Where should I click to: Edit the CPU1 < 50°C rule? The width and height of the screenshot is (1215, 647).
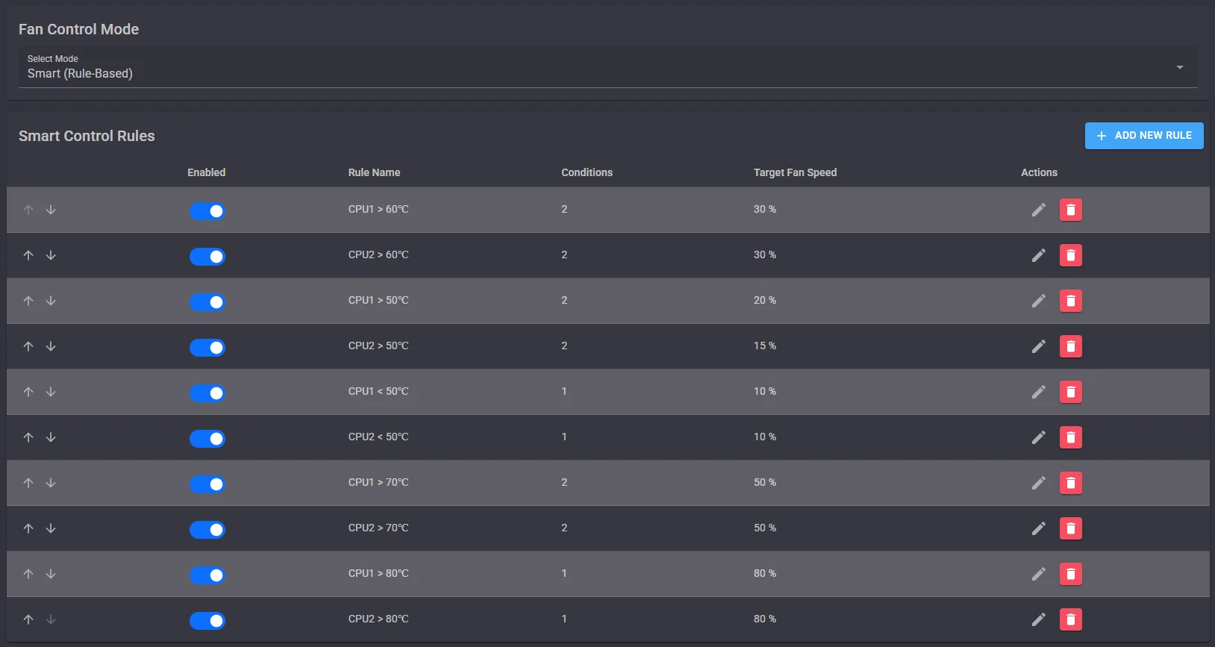1038,392
